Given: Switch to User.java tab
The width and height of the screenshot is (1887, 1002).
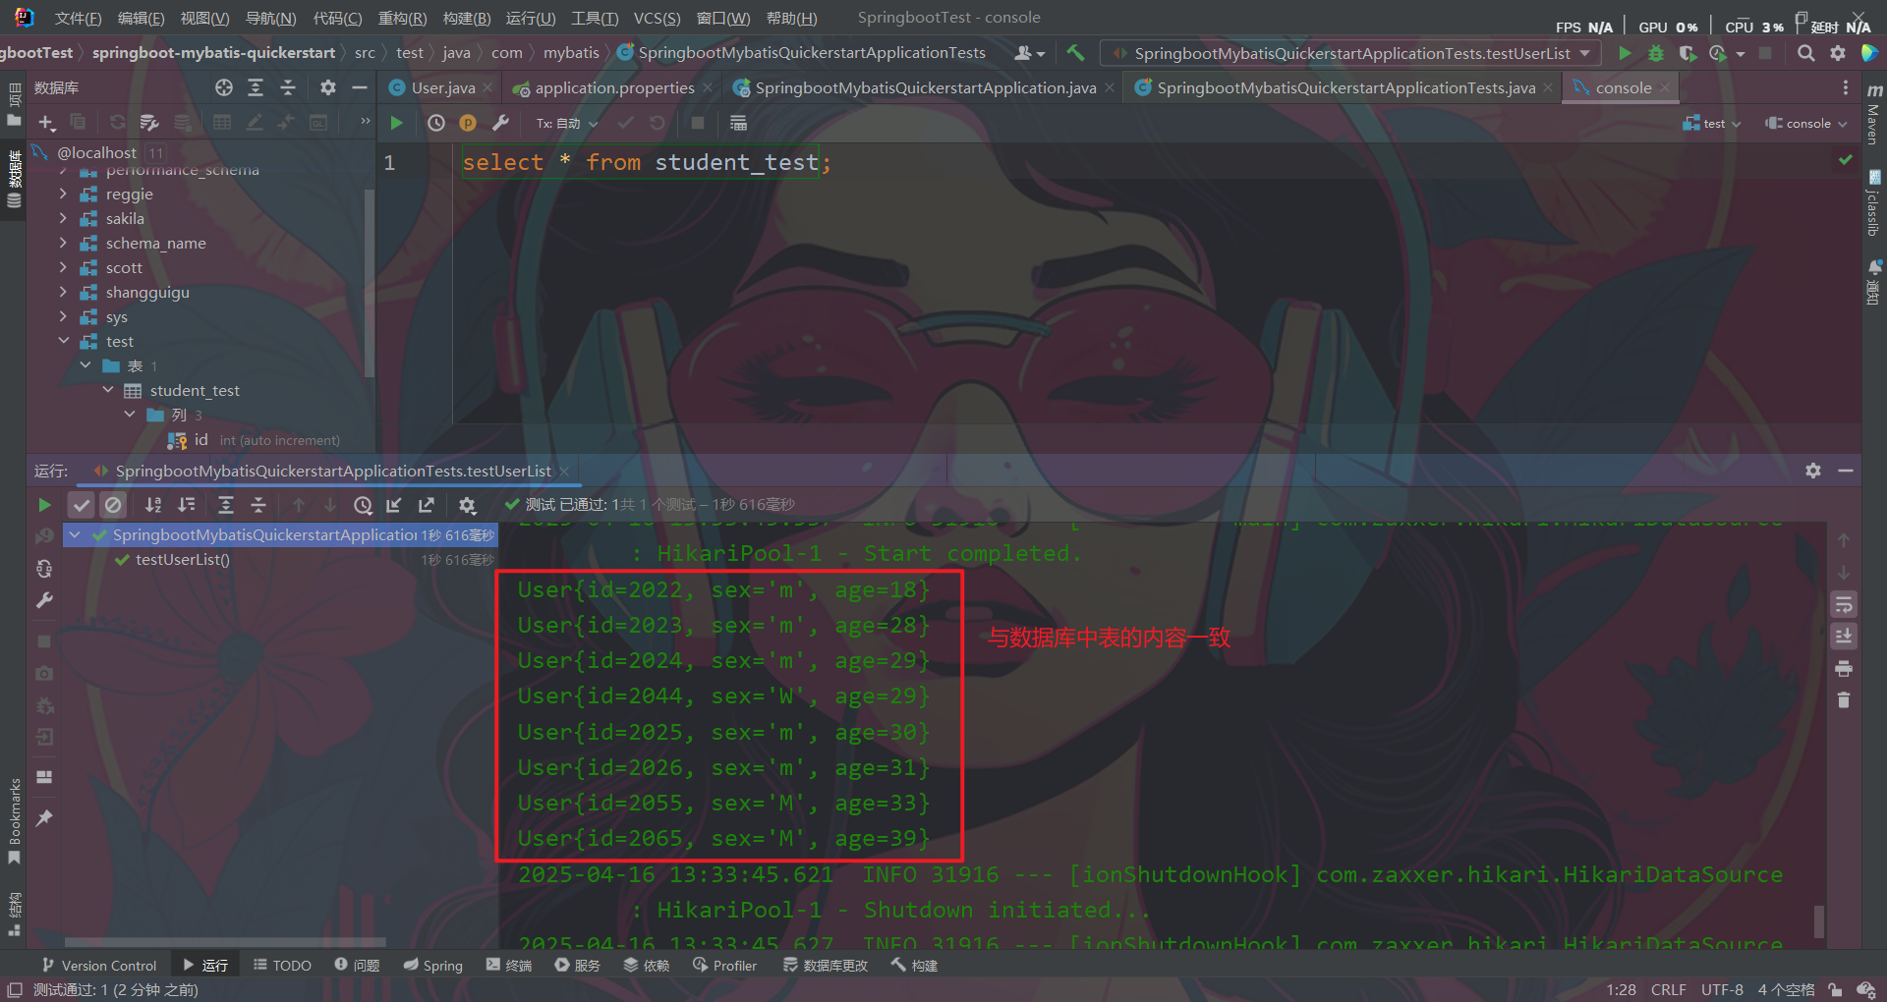Looking at the screenshot, I should (x=442, y=87).
